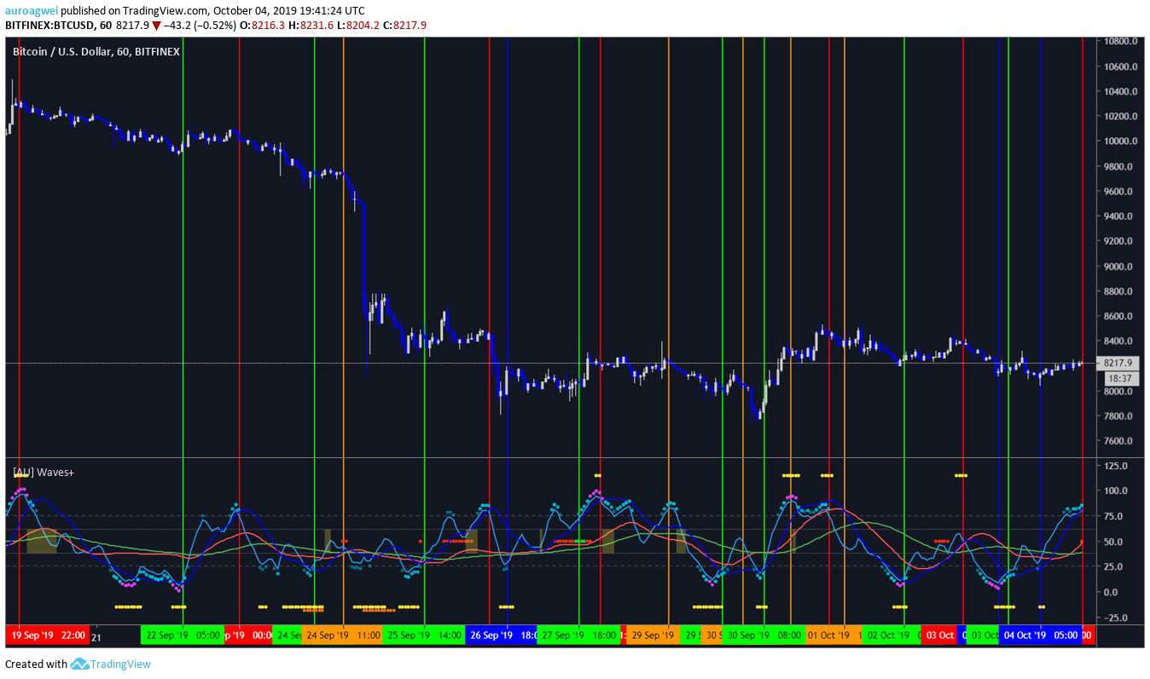The width and height of the screenshot is (1150, 679).
Task: Click the 50.0 indicator scale label
Action: click(x=1113, y=542)
